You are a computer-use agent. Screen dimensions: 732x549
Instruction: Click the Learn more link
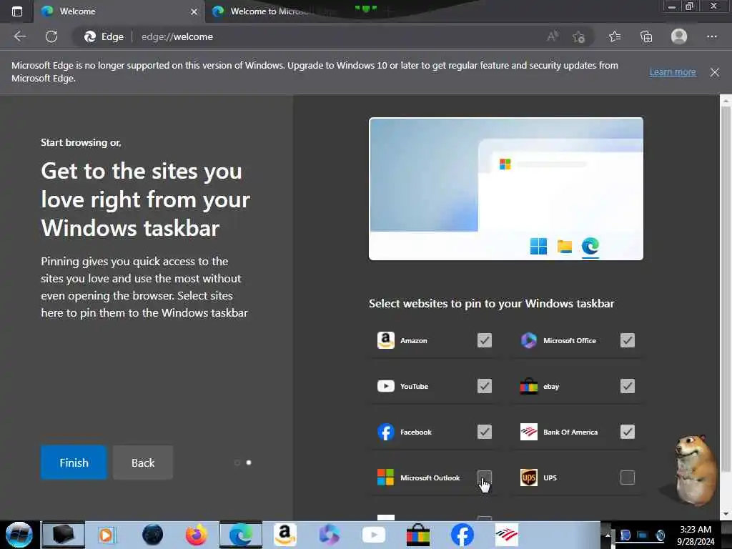[672, 72]
